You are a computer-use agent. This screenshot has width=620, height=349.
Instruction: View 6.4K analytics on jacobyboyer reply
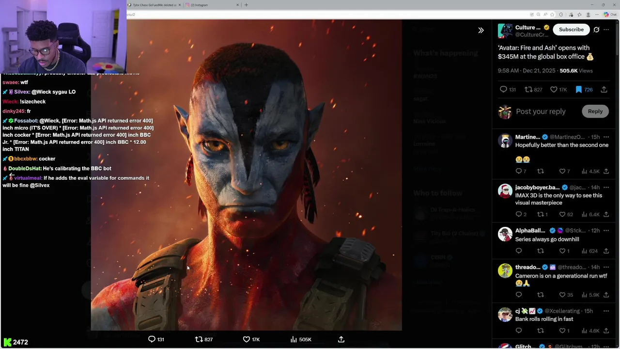click(x=590, y=214)
